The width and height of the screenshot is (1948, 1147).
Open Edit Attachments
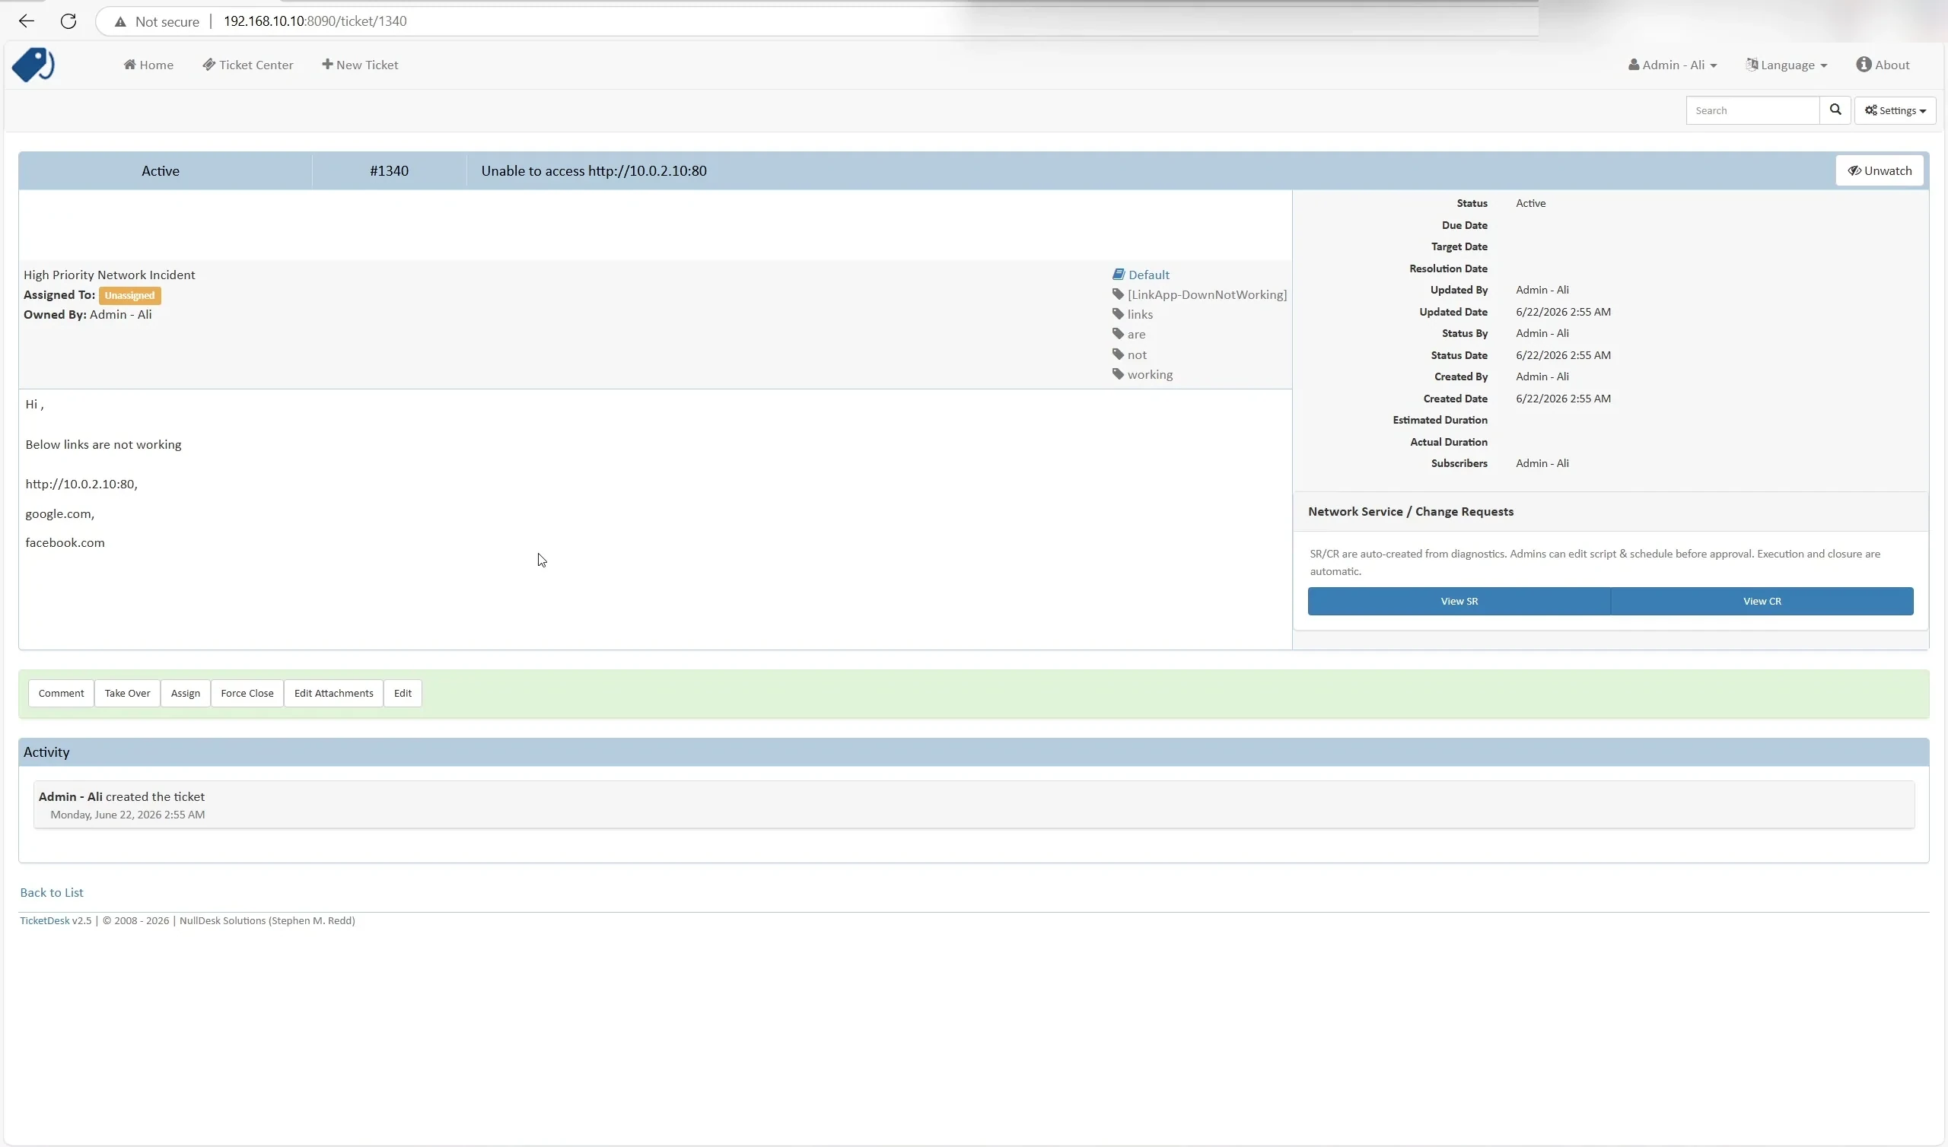(x=334, y=694)
